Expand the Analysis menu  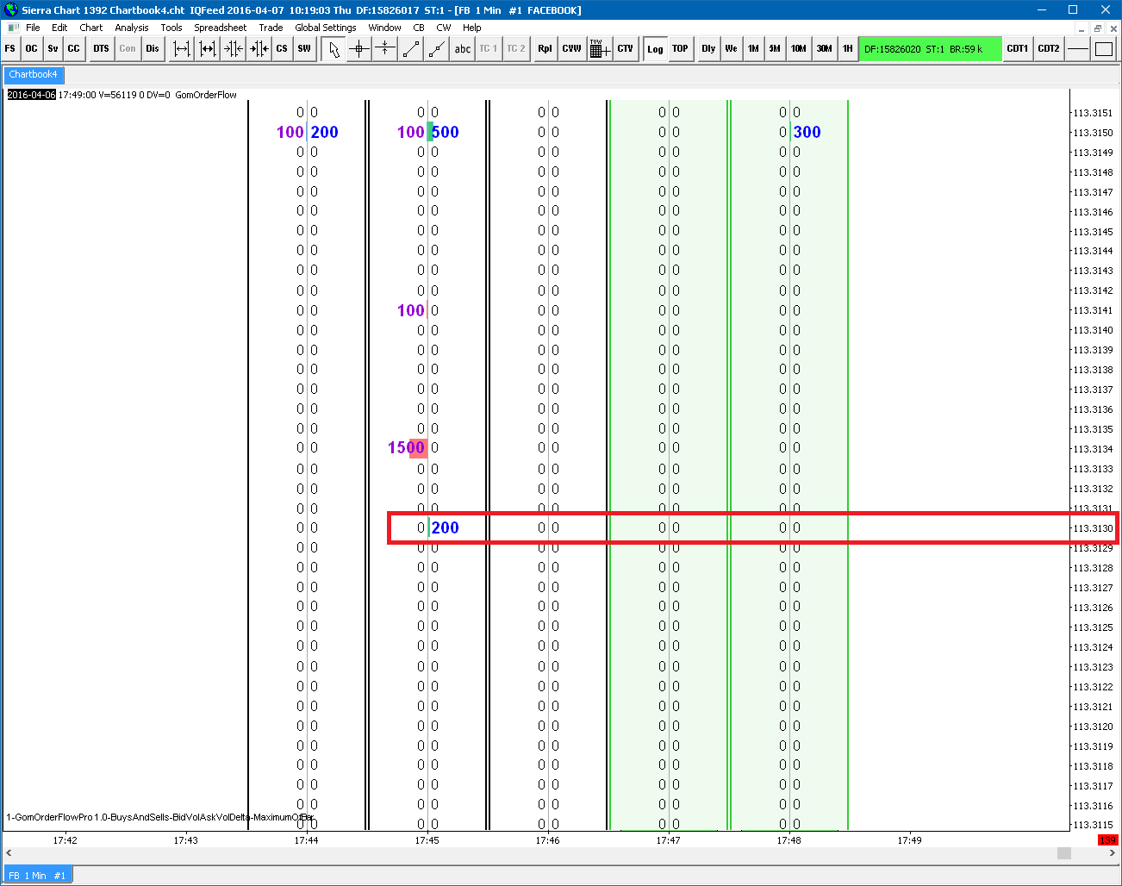[131, 28]
